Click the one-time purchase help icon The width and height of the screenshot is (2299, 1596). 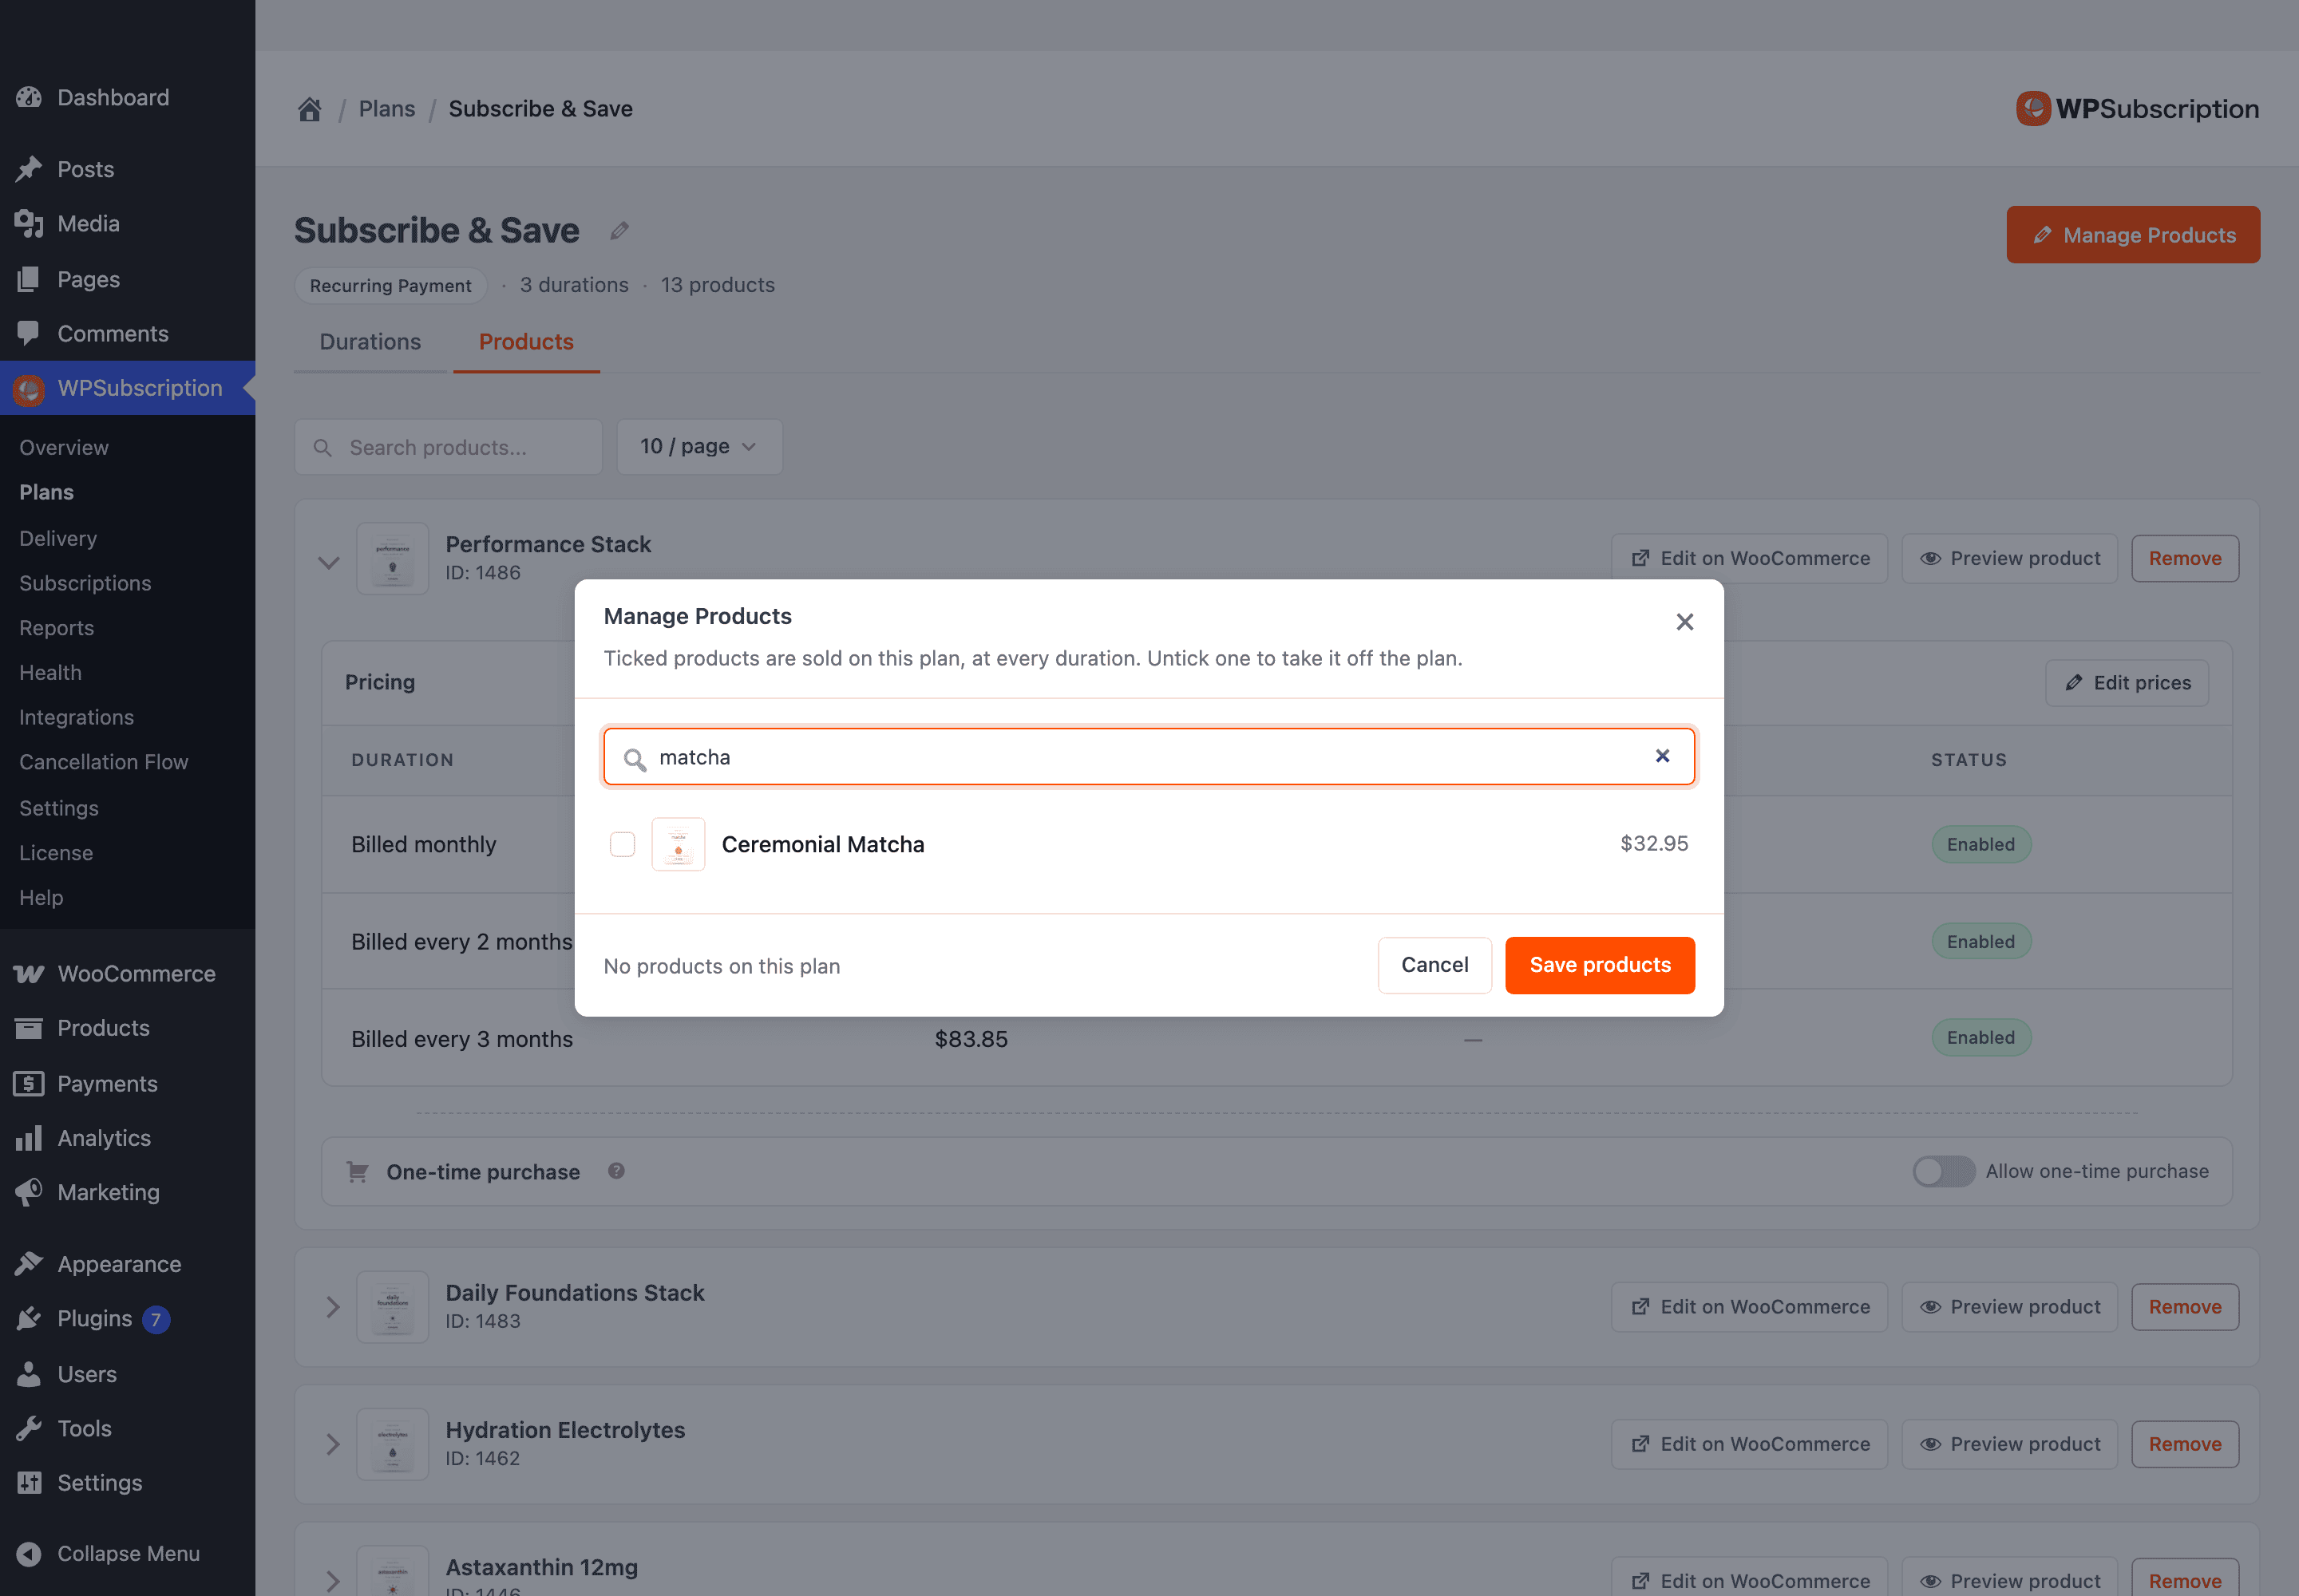(x=616, y=1171)
